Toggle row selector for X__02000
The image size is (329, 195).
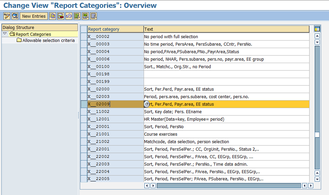point(84,89)
